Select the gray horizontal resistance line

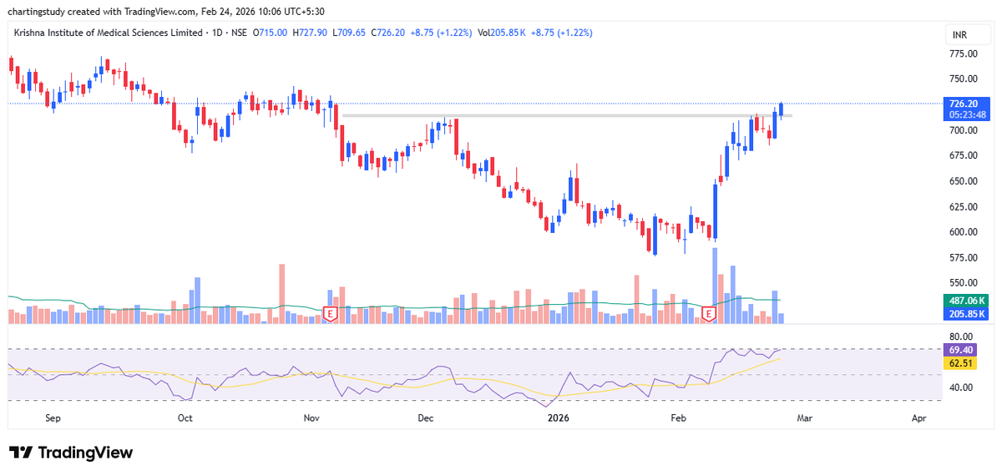pyautogui.click(x=568, y=115)
